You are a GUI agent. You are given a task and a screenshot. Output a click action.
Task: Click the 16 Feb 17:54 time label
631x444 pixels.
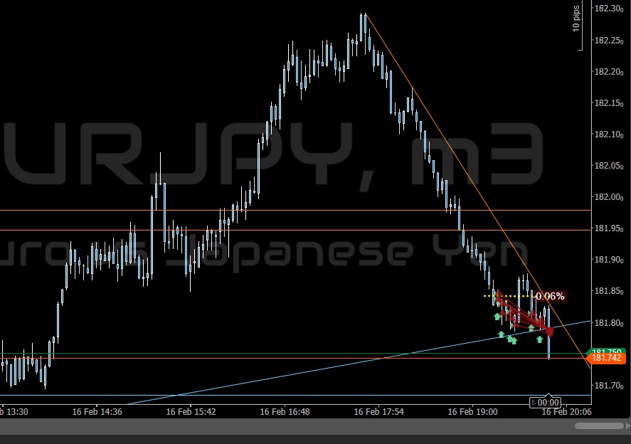coord(378,412)
